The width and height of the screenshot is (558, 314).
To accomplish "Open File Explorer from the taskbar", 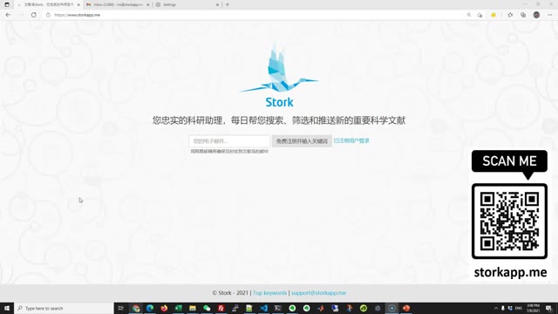I will [x=193, y=308].
